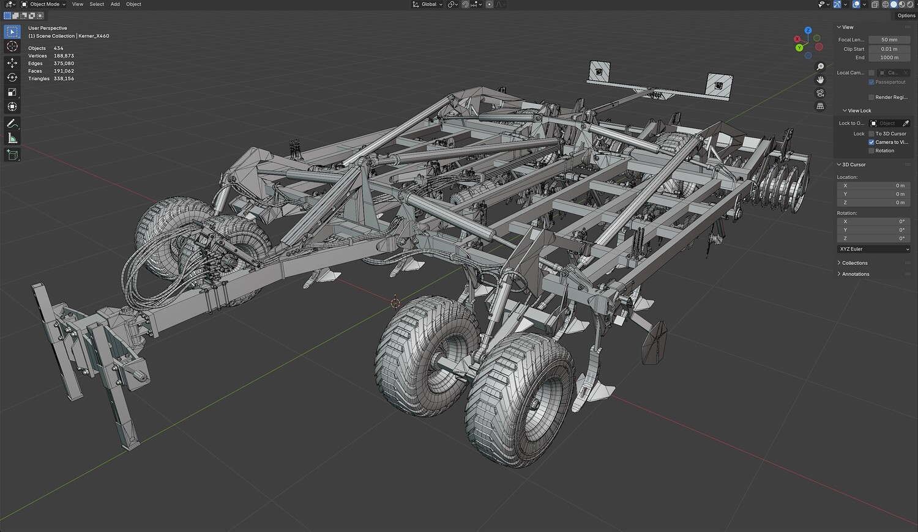
Task: Open the editor type dropdown
Action: [9, 4]
